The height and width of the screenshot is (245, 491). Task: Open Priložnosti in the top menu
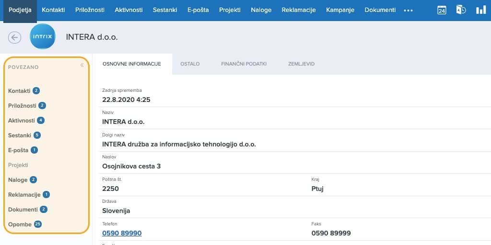pos(90,10)
